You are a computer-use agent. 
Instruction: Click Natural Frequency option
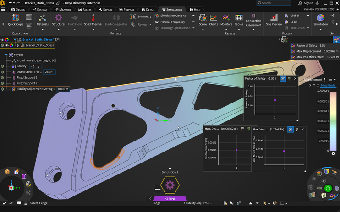[x=170, y=22]
